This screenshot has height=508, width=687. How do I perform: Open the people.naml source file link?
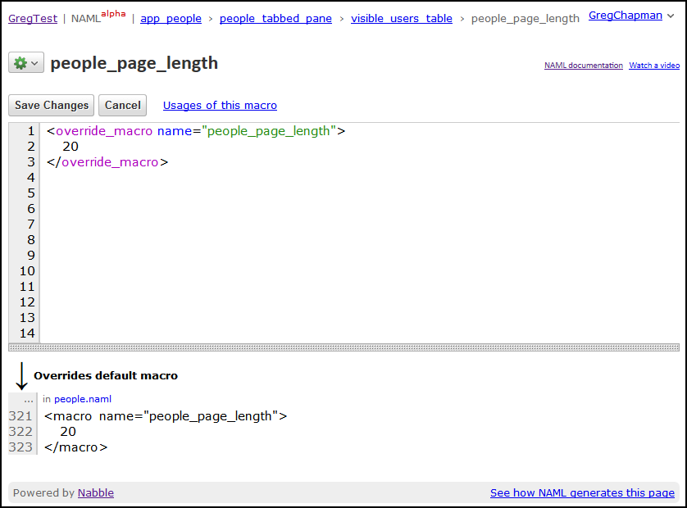pos(83,399)
